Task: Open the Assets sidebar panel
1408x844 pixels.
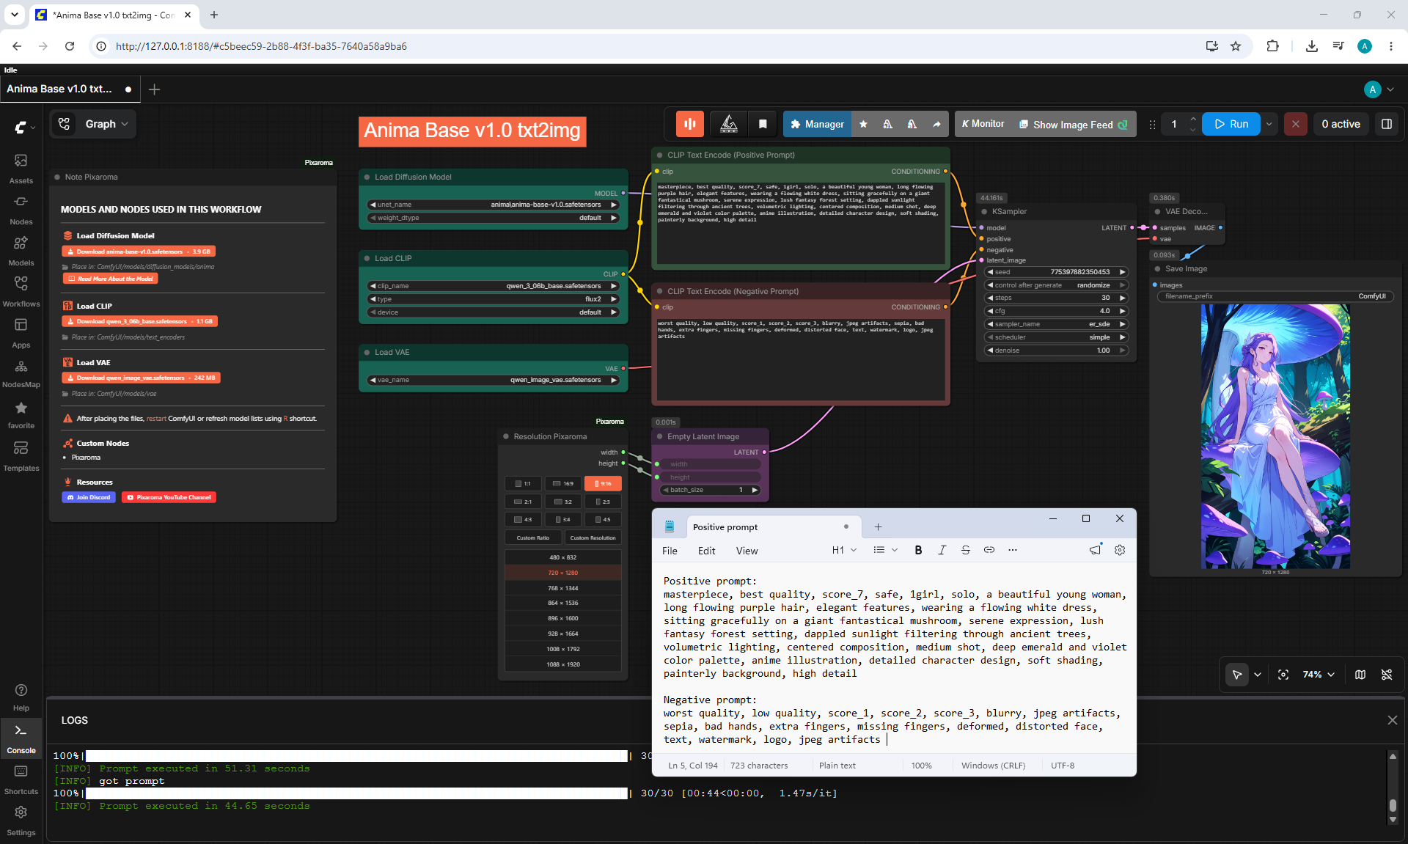Action: coord(21,168)
